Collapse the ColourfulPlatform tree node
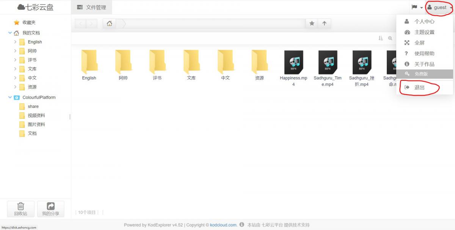The image size is (455, 230). [x=10, y=98]
